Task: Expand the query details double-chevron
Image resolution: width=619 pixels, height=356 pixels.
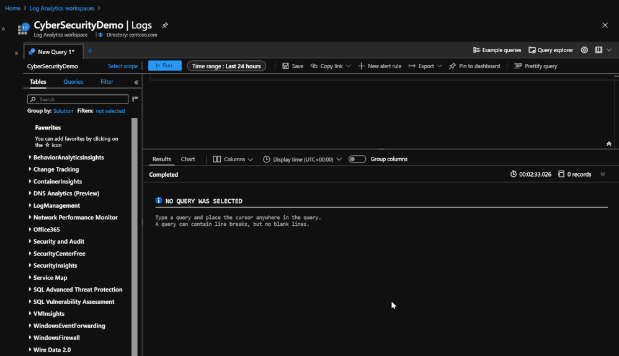Action: click(x=603, y=174)
